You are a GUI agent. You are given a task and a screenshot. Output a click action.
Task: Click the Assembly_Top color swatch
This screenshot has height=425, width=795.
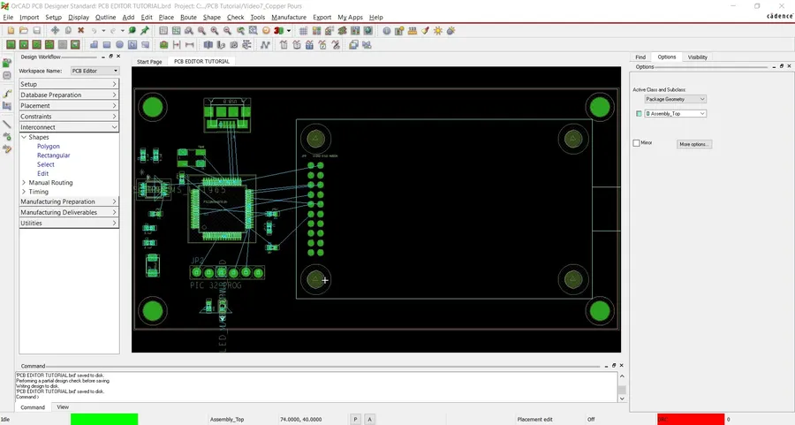pos(639,114)
